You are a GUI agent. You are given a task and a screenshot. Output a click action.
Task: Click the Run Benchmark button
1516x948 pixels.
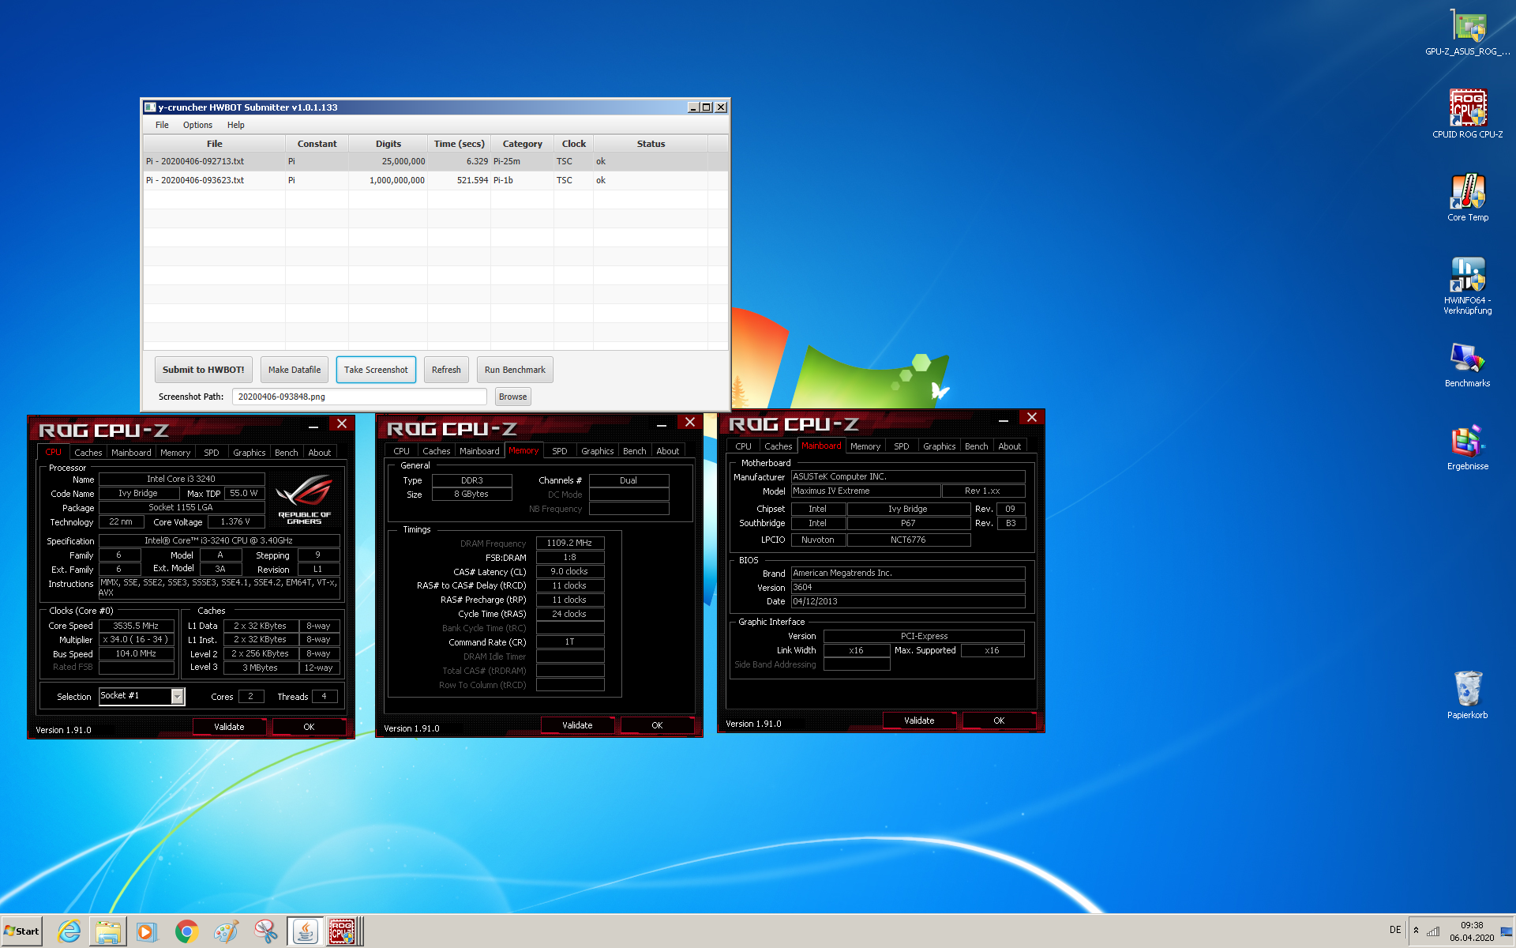[x=515, y=370]
